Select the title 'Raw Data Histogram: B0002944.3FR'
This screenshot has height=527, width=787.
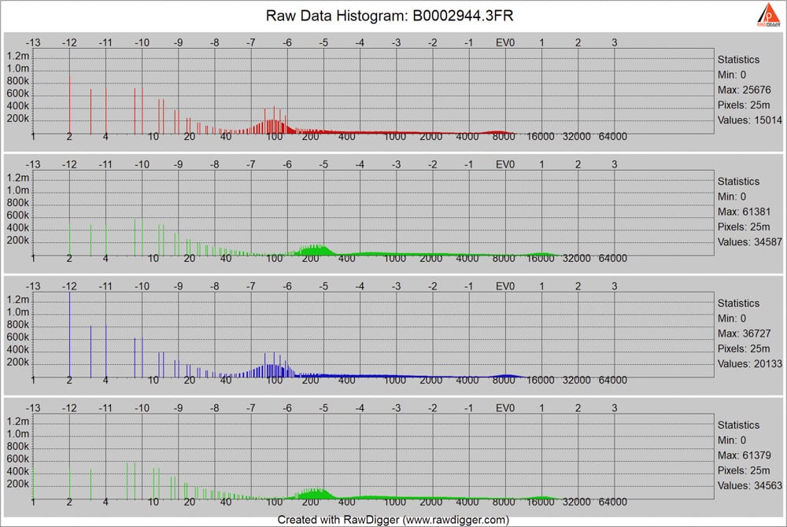pos(390,16)
